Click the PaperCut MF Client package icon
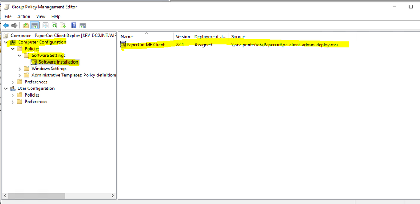 [123, 45]
